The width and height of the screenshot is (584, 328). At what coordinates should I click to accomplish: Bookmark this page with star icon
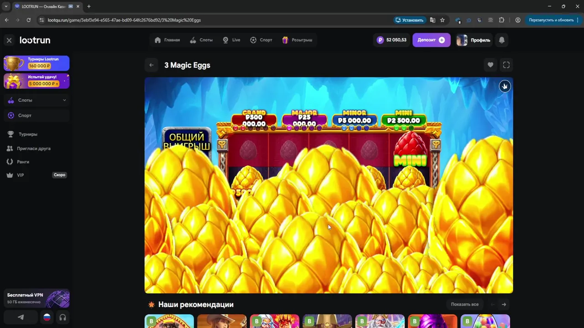tap(443, 20)
